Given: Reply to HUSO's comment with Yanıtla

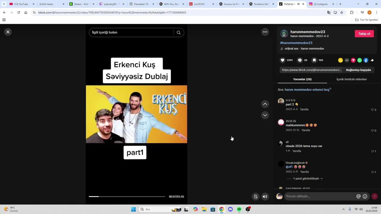Looking at the screenshot, I should tap(304, 109).
